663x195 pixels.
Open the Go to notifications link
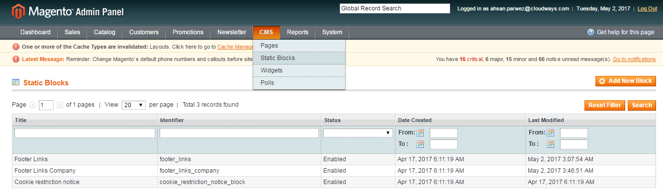click(x=634, y=59)
